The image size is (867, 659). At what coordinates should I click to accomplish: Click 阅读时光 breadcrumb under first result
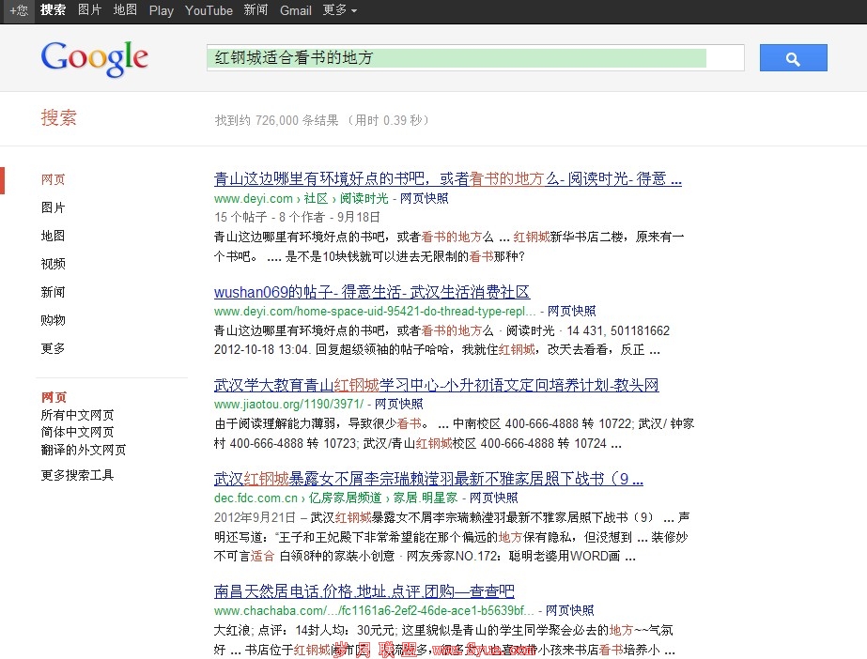pos(364,198)
